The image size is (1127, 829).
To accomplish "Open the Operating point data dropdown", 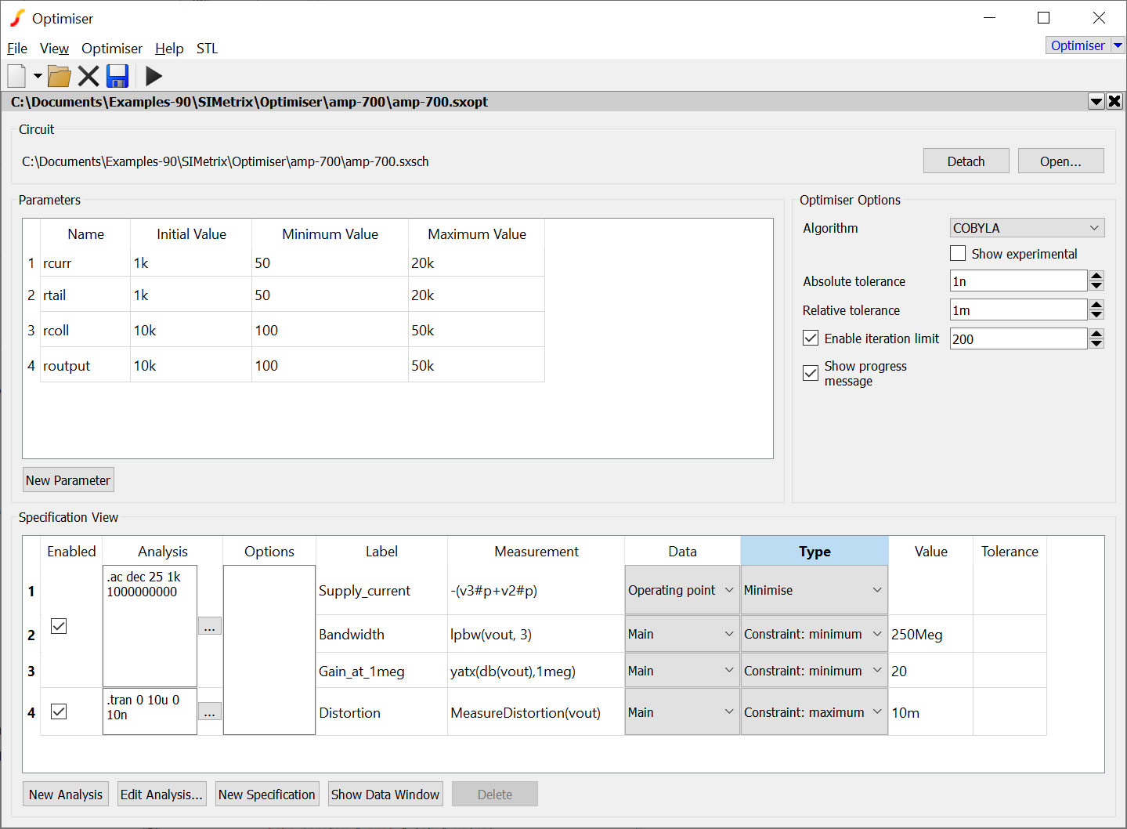I will 681,590.
